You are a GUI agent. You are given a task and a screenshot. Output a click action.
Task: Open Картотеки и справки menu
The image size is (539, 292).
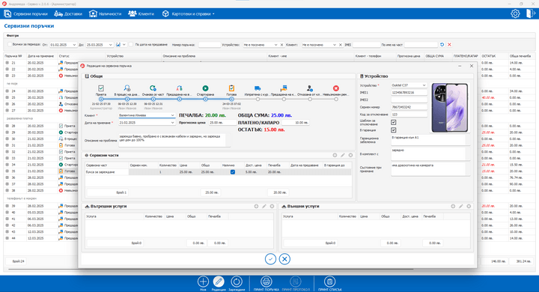point(189,13)
